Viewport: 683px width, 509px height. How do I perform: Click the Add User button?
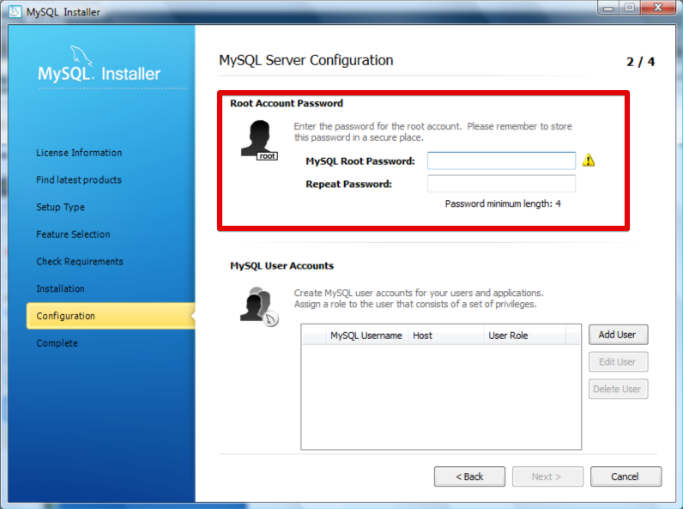click(x=618, y=335)
